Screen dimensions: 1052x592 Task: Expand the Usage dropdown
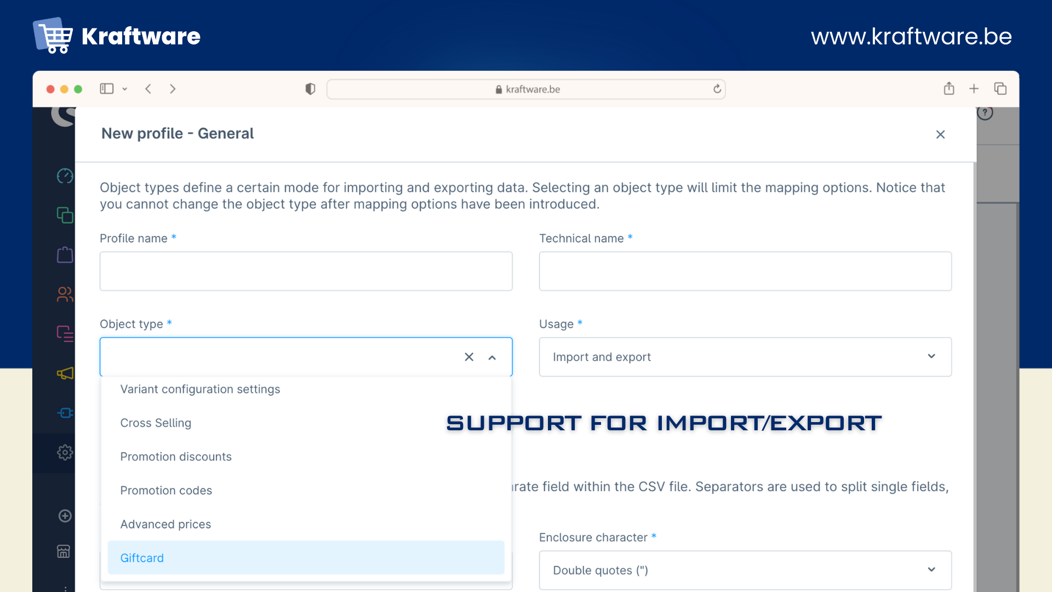click(931, 357)
